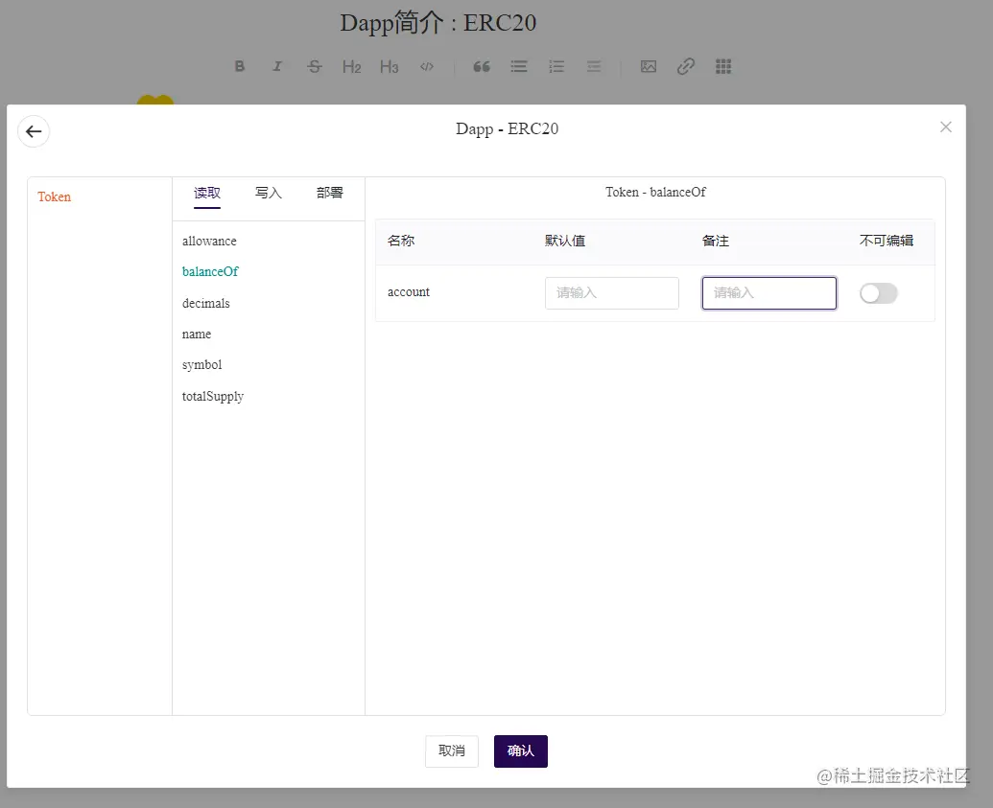Select the decimals function
993x808 pixels.
[206, 303]
